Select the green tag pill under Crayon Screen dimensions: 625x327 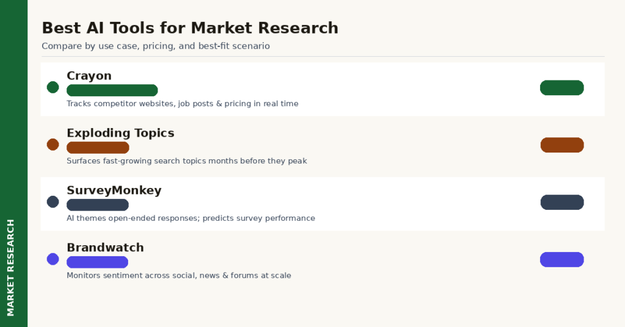click(112, 90)
